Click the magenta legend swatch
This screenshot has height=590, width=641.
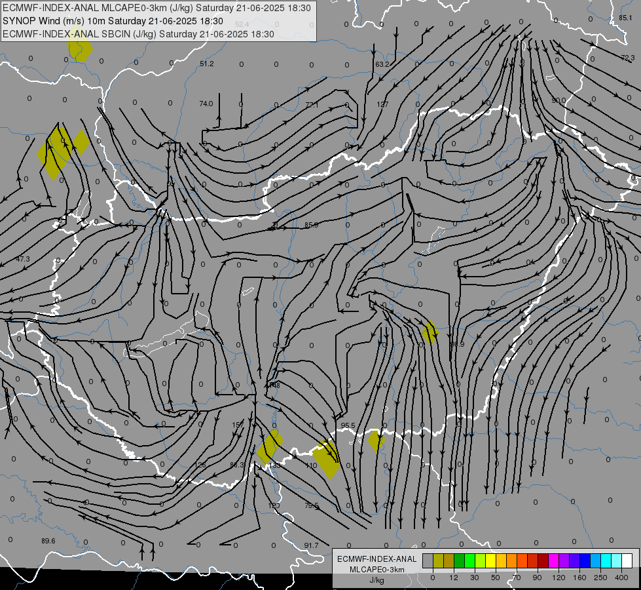point(553,560)
